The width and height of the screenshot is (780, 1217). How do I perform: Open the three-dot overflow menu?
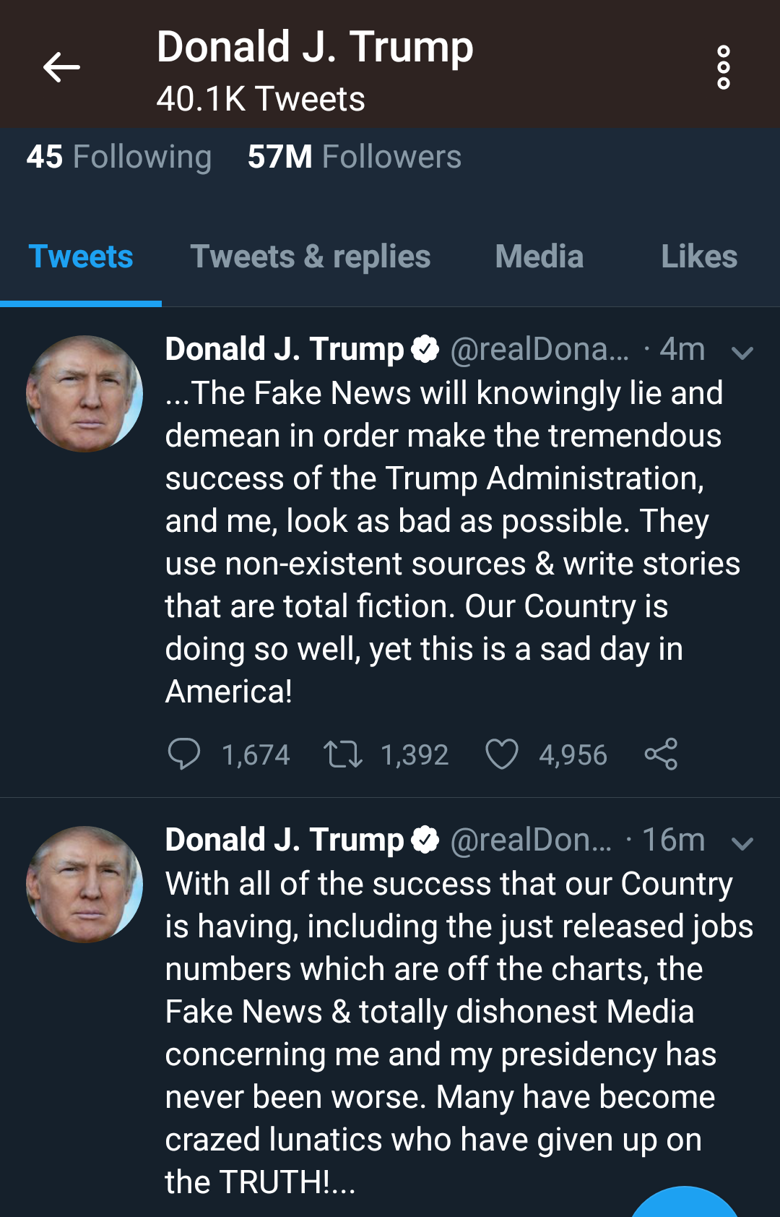pos(723,68)
